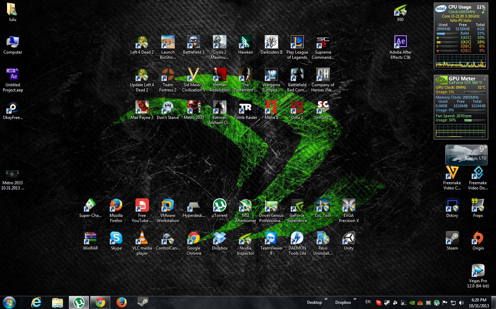Open the SimCity desktop icon

(323, 110)
